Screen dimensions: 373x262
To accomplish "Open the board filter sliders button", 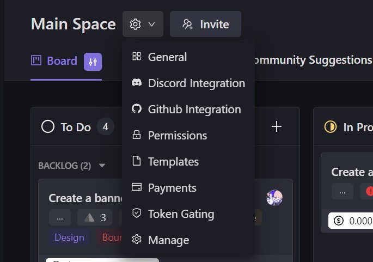I will point(93,62).
